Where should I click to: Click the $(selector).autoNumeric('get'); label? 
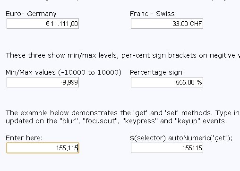181,138
